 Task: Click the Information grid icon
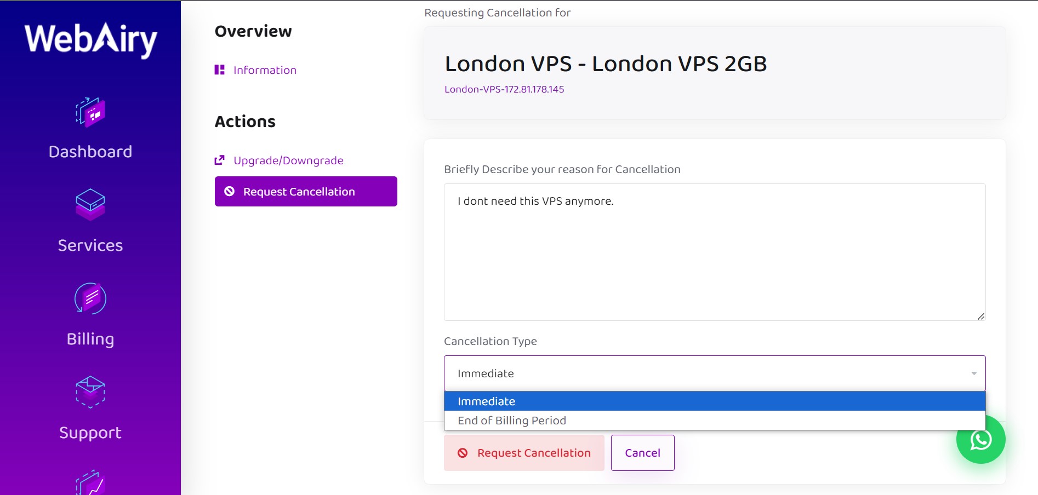[219, 70]
